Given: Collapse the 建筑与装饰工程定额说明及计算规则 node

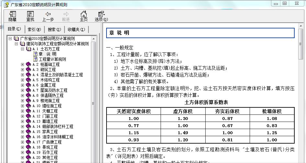Looking at the screenshot, I should pos(17,44).
